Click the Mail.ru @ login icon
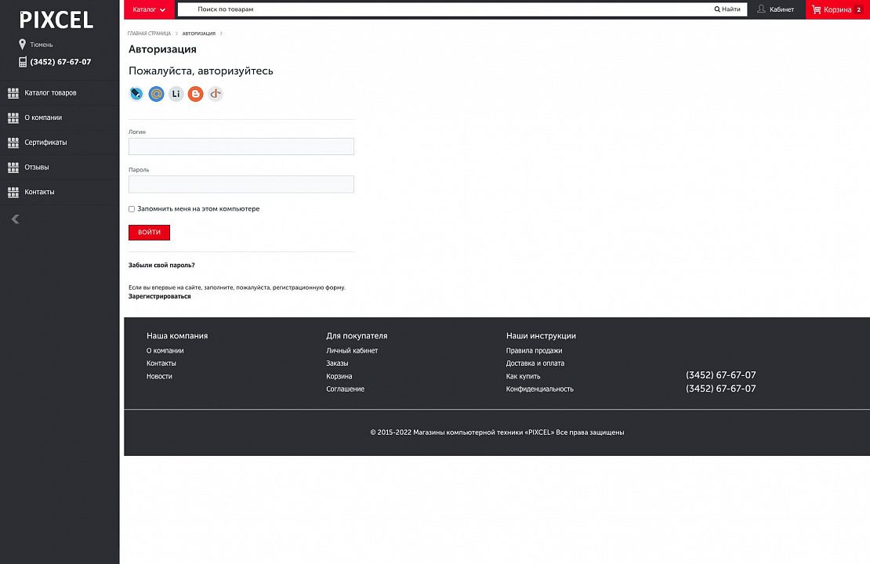The height and width of the screenshot is (564, 870). click(x=156, y=94)
